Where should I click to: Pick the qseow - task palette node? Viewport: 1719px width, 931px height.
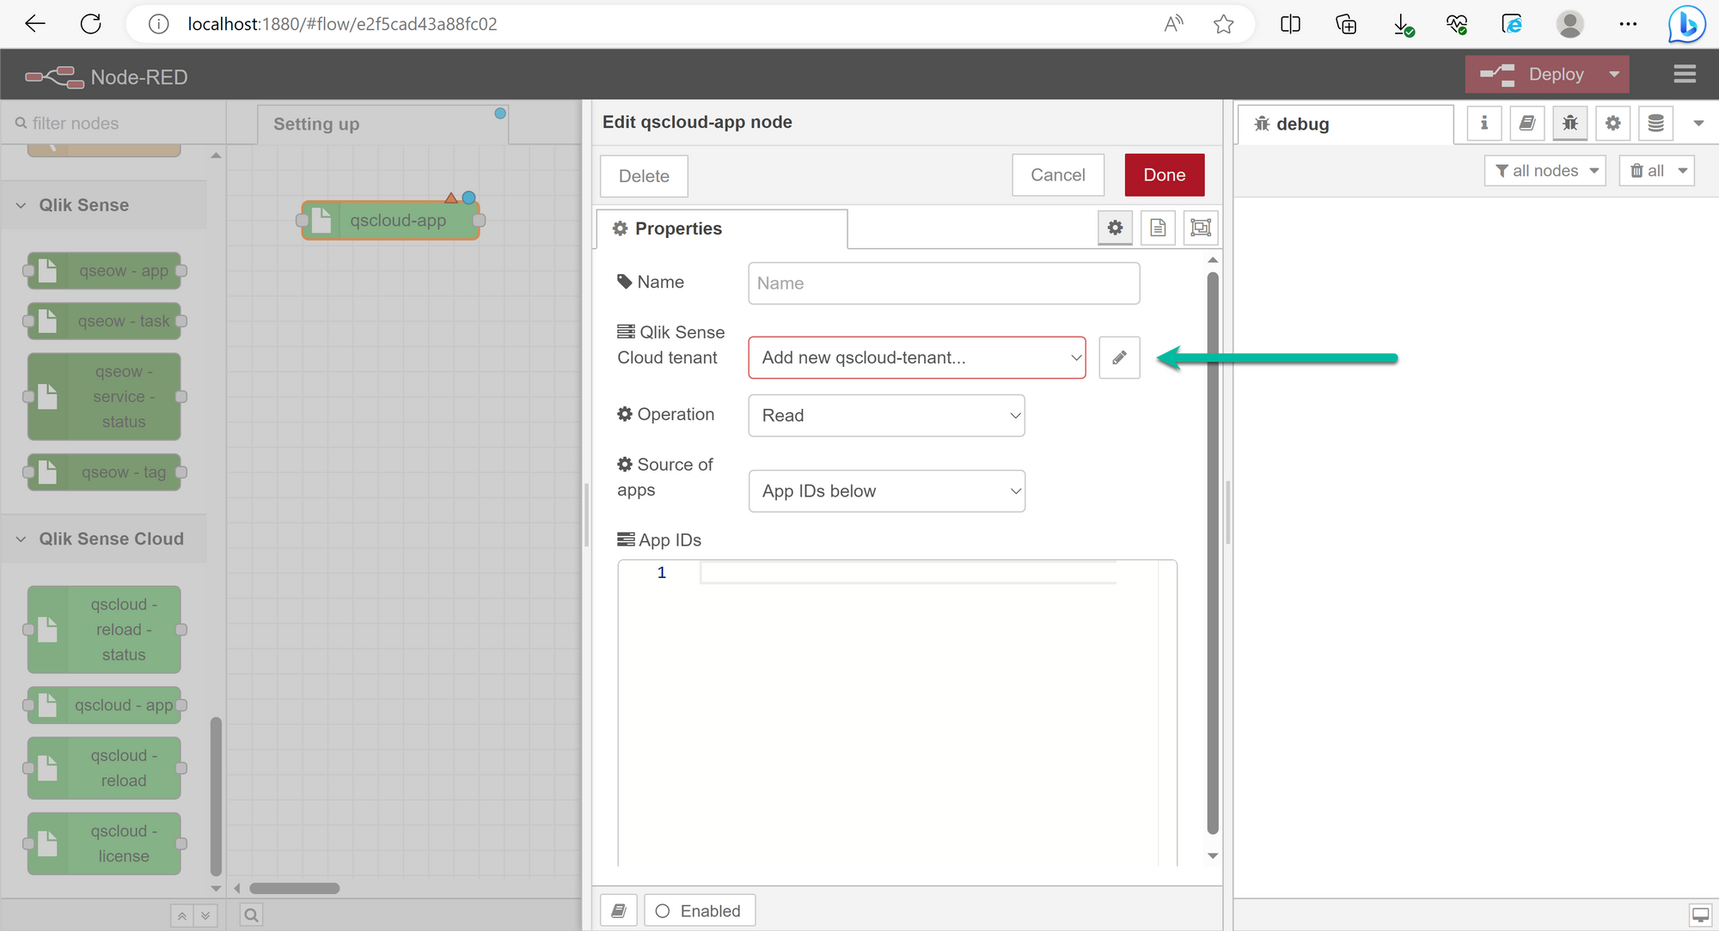(x=105, y=321)
